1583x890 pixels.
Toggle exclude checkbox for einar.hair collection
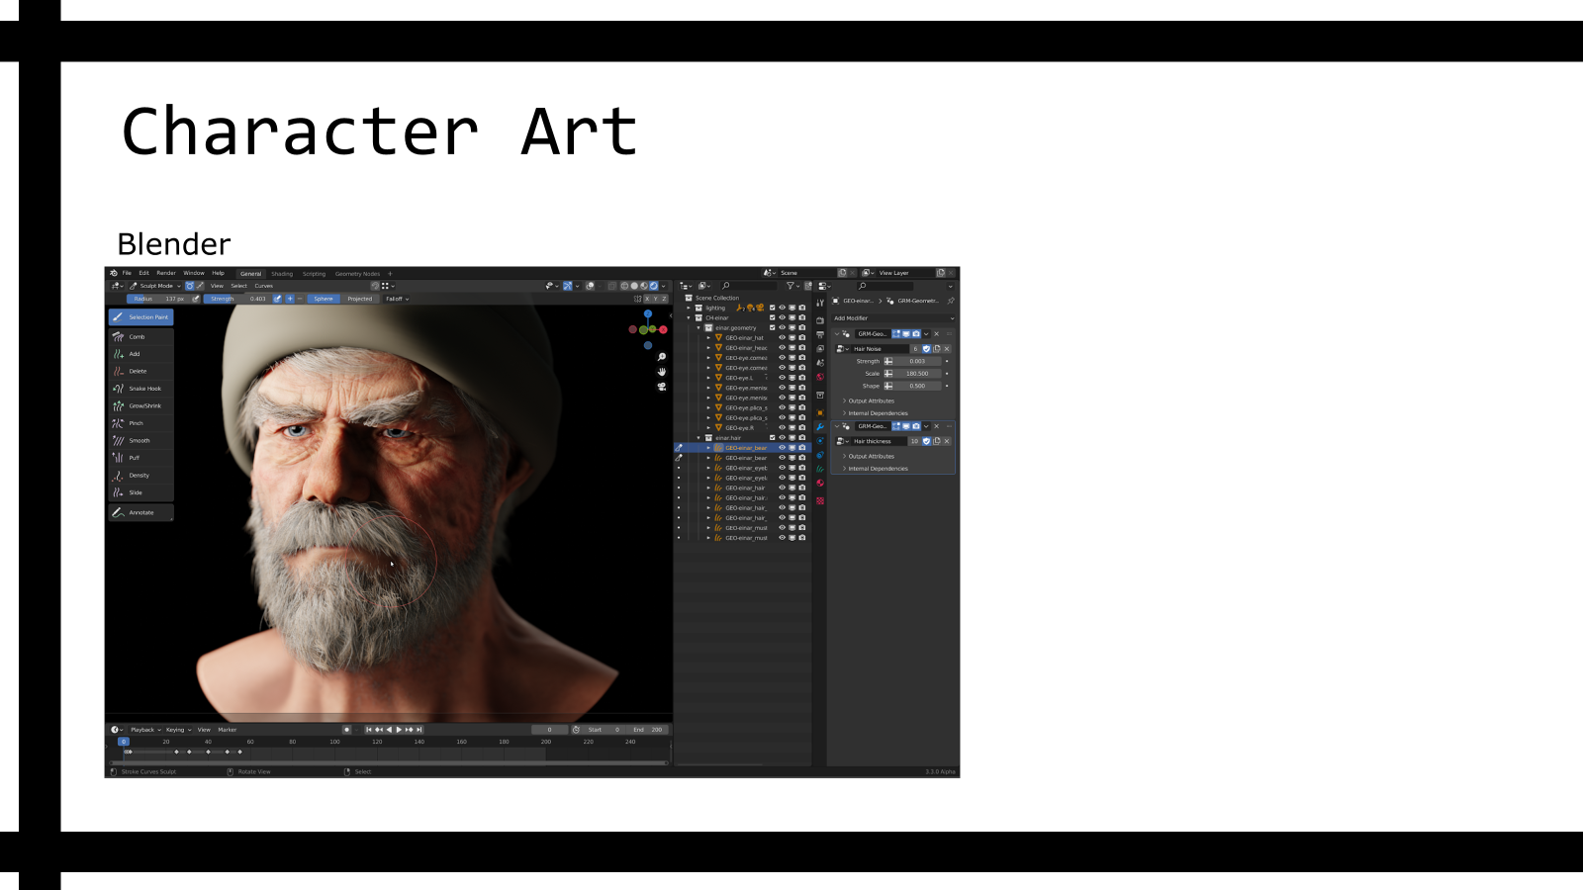[773, 437]
